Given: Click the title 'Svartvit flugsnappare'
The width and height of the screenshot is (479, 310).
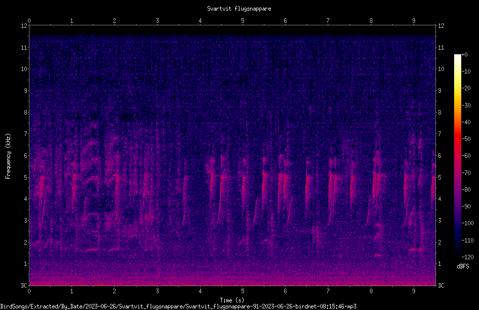Looking at the screenshot, I should (239, 9).
